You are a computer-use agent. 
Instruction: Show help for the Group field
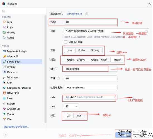click(56, 69)
